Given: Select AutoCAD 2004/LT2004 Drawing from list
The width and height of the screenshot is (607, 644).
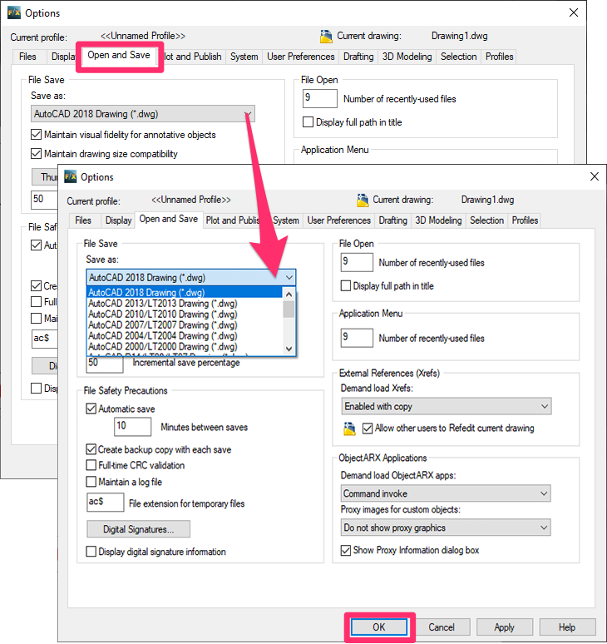Looking at the screenshot, I should (185, 336).
